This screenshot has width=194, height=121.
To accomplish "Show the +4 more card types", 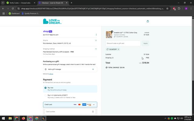I will point(94,105).
